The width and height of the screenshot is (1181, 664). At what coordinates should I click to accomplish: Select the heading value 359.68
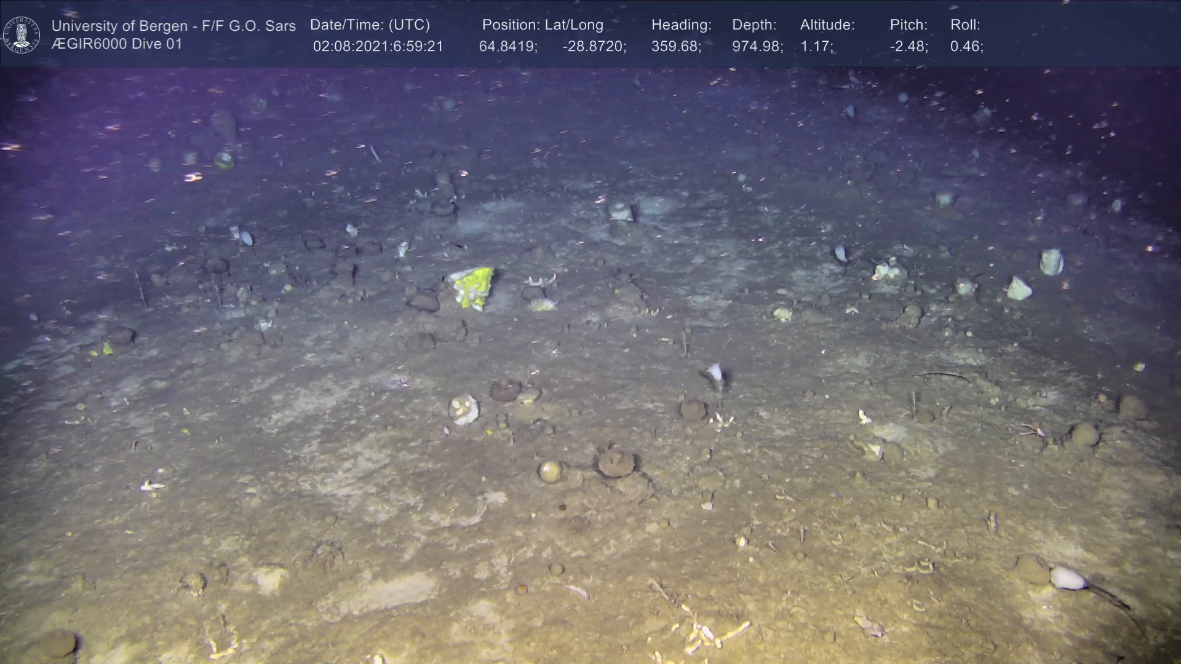click(x=676, y=47)
